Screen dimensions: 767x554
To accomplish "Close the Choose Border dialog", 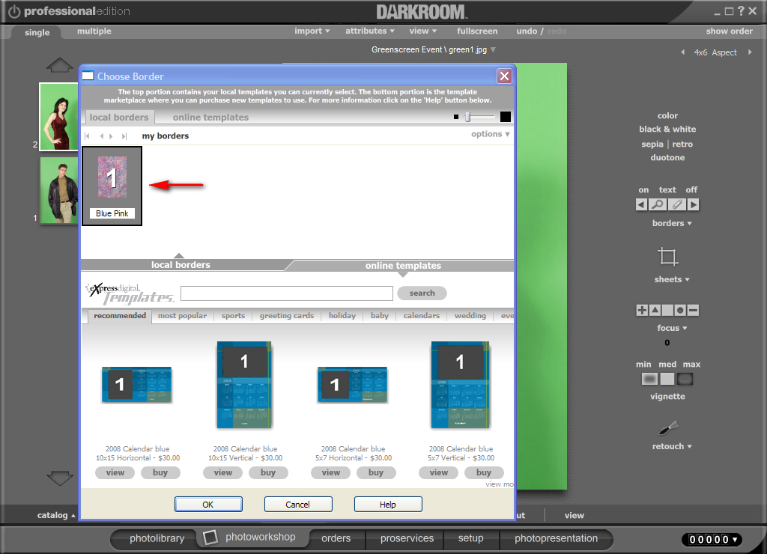I will (504, 76).
